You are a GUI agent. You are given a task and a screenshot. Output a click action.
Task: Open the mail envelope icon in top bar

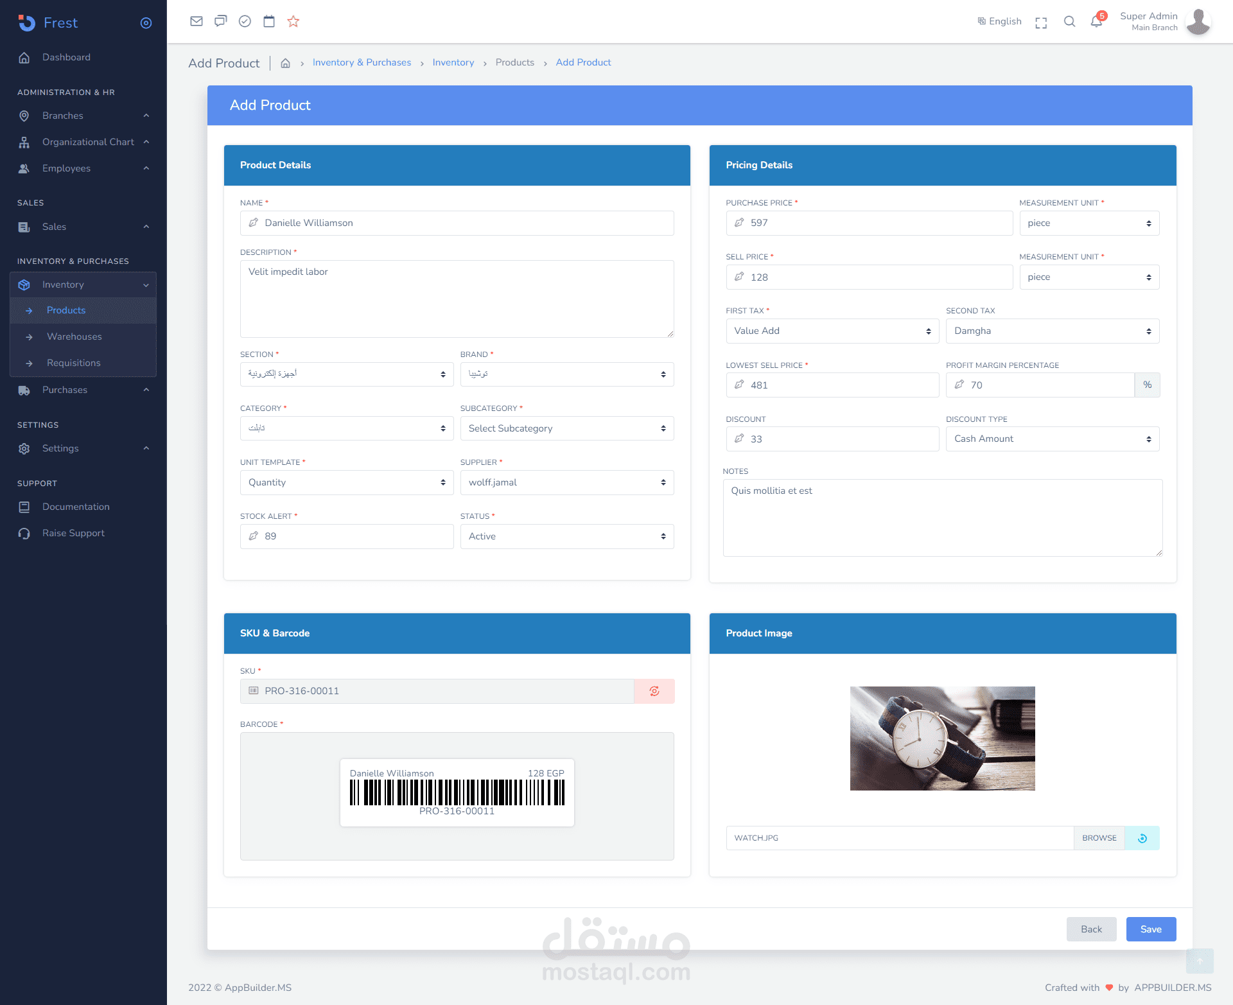point(197,21)
